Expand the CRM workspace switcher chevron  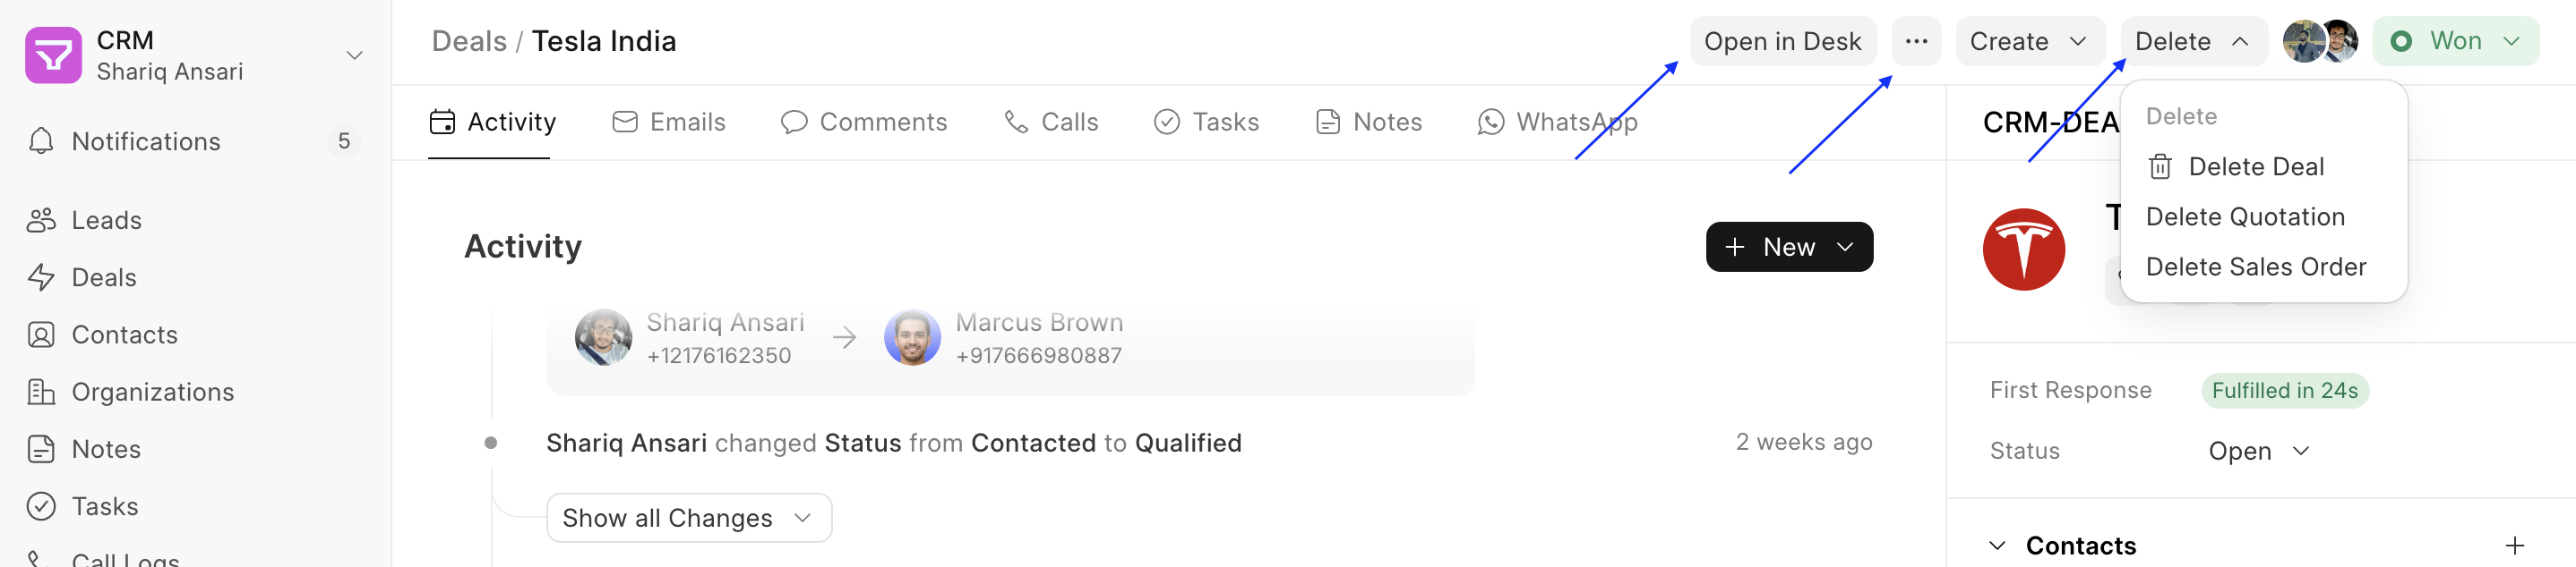(354, 55)
